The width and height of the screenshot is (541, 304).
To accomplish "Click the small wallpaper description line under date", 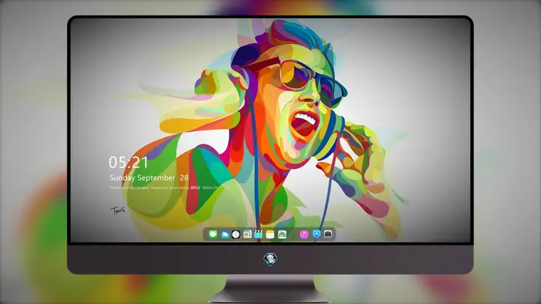I will [x=164, y=187].
